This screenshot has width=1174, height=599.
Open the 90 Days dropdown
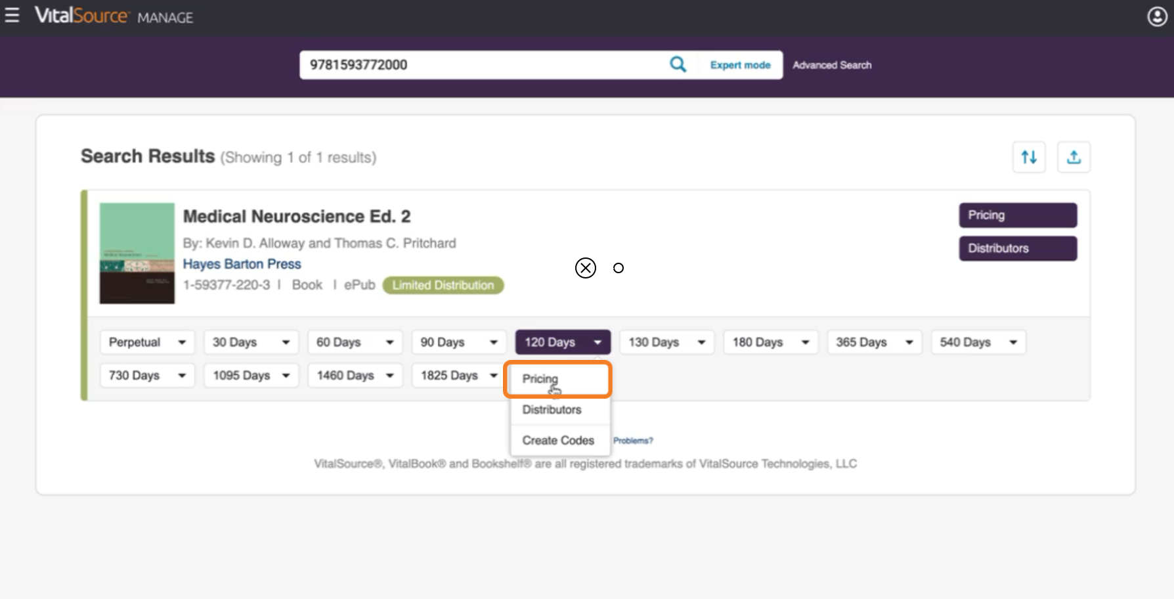click(x=459, y=342)
